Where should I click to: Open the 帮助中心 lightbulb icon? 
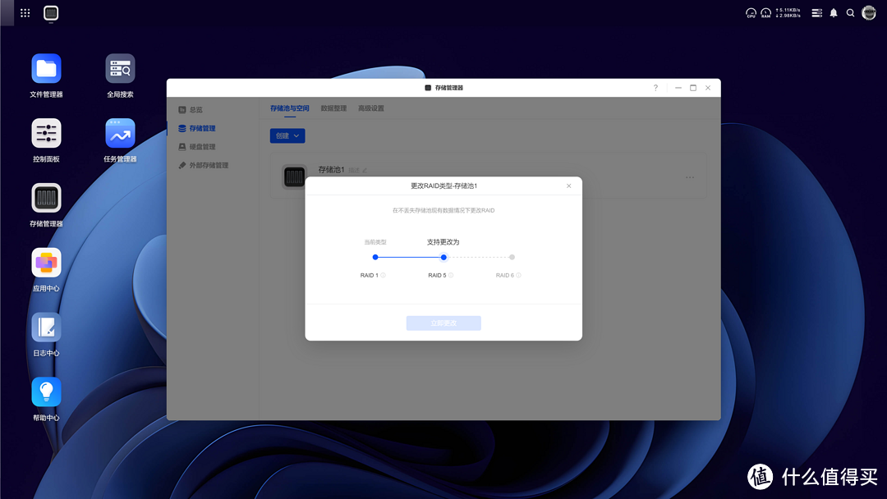click(46, 392)
